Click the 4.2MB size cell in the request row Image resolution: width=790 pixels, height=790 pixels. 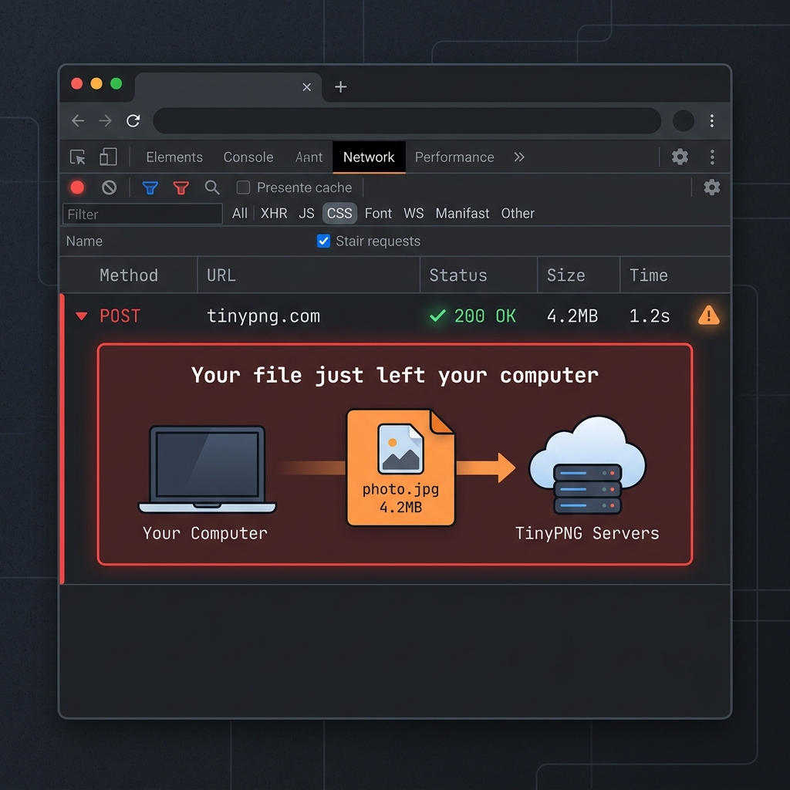[x=572, y=316]
